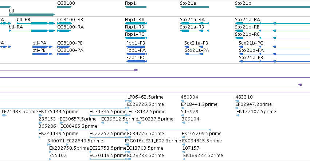This screenshot has width=310, height=161.
Task: Select EST label LP21483.5prime
Action: 20,112
